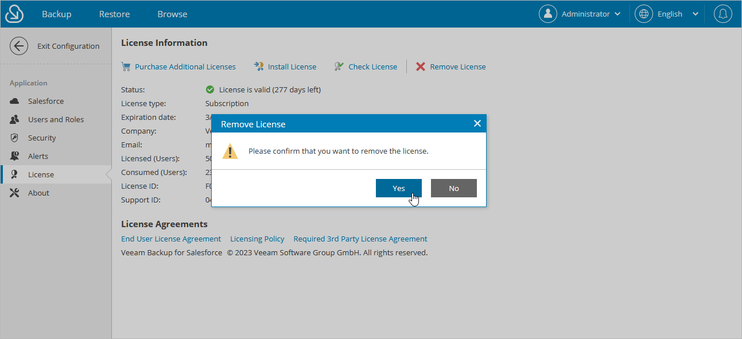742x339 pixels.
Task: Click the Exit Configuration back arrow icon
Action: click(19, 46)
